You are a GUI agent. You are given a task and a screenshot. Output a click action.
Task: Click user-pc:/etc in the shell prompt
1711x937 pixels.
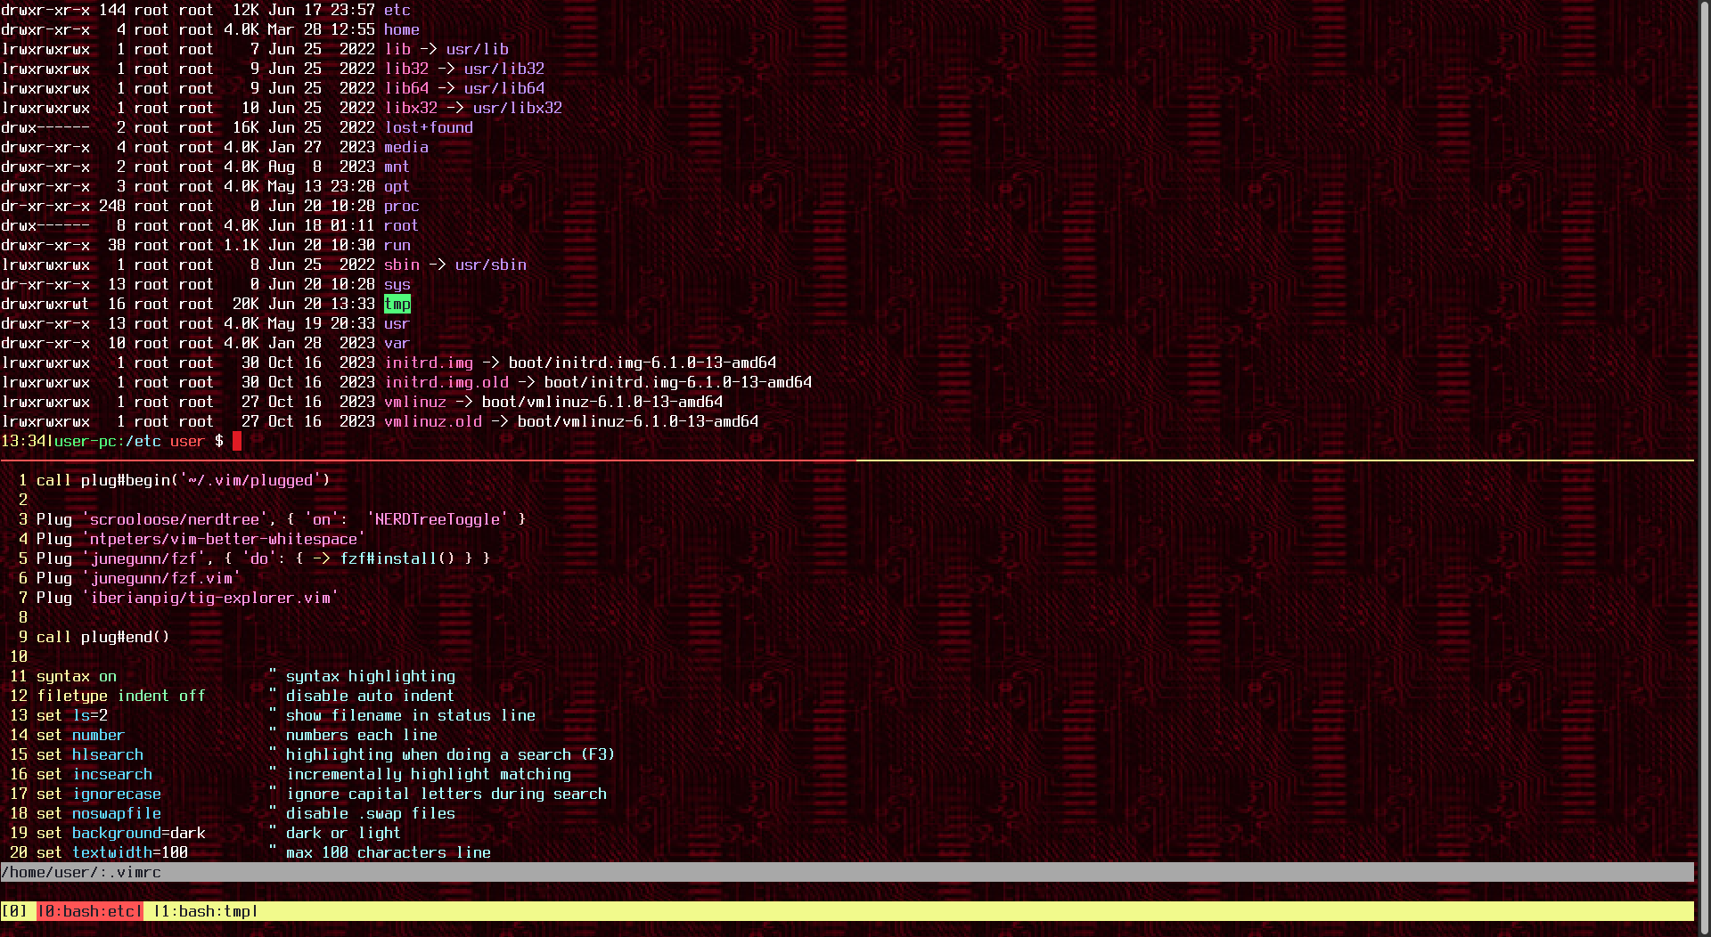click(108, 441)
